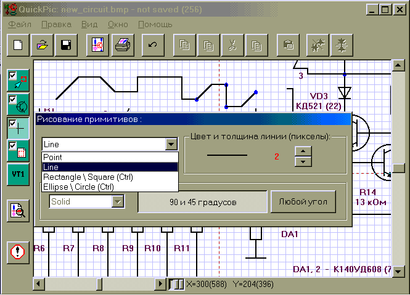Choose Ellipse \ Circle (Ctrl) option

(110, 187)
